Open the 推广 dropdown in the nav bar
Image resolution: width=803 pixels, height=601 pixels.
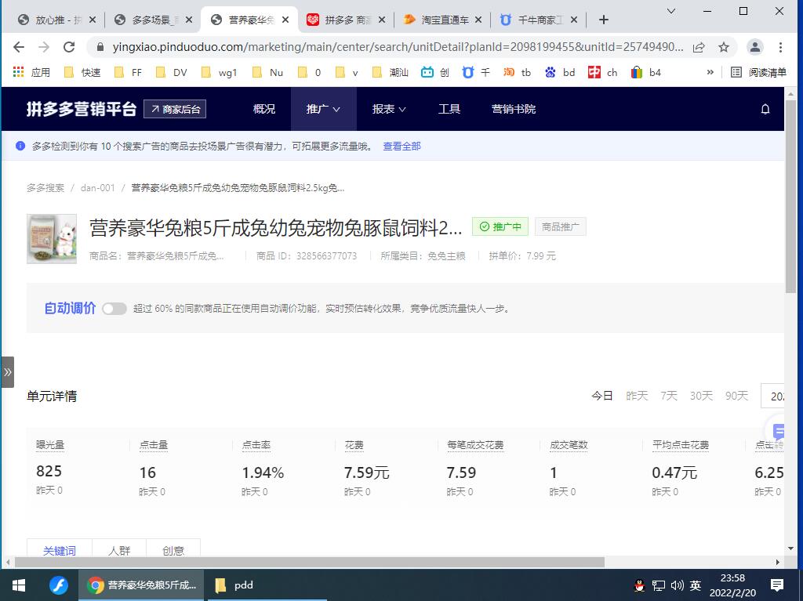click(x=323, y=109)
